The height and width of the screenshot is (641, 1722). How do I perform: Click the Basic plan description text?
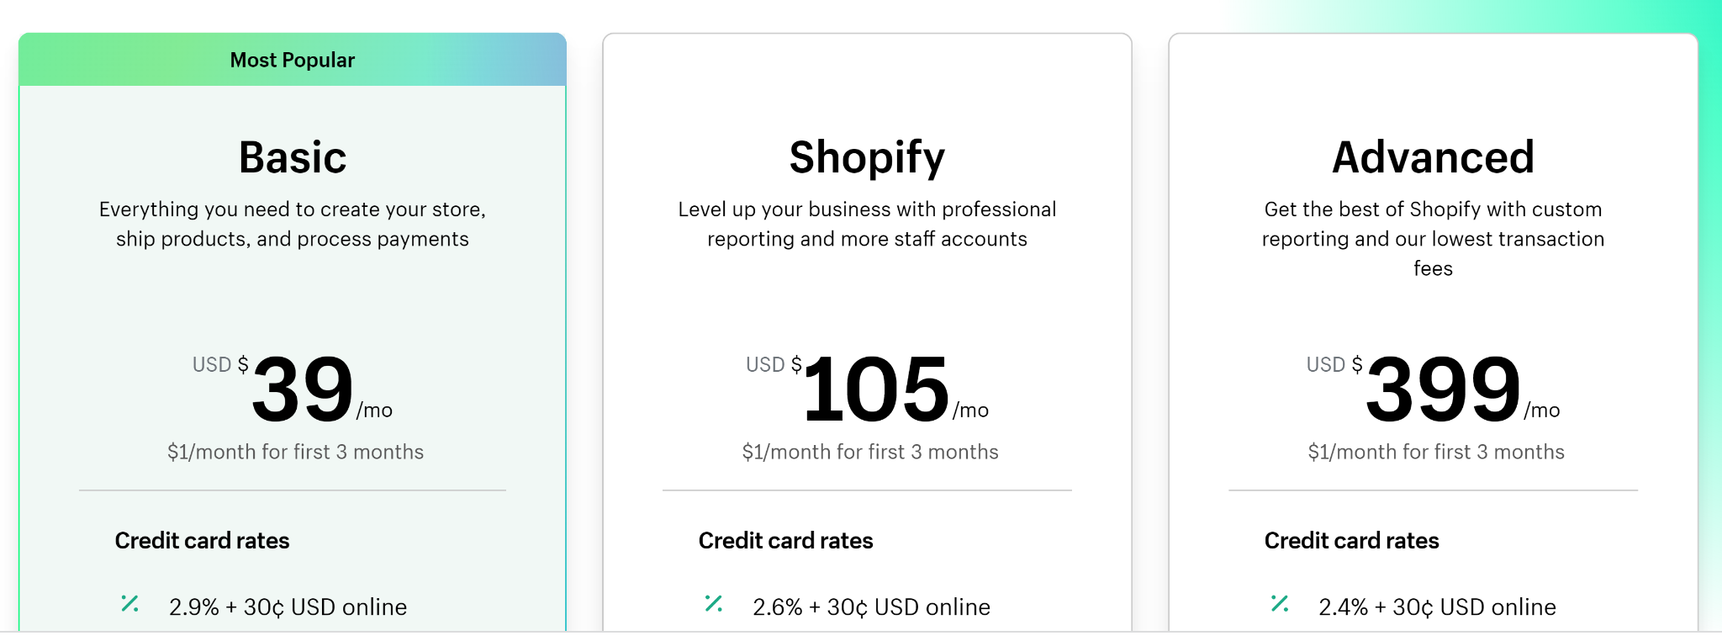(293, 224)
